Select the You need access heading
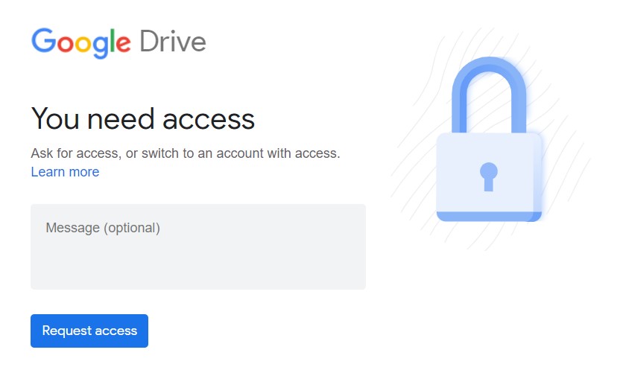The image size is (626, 373). click(x=143, y=119)
